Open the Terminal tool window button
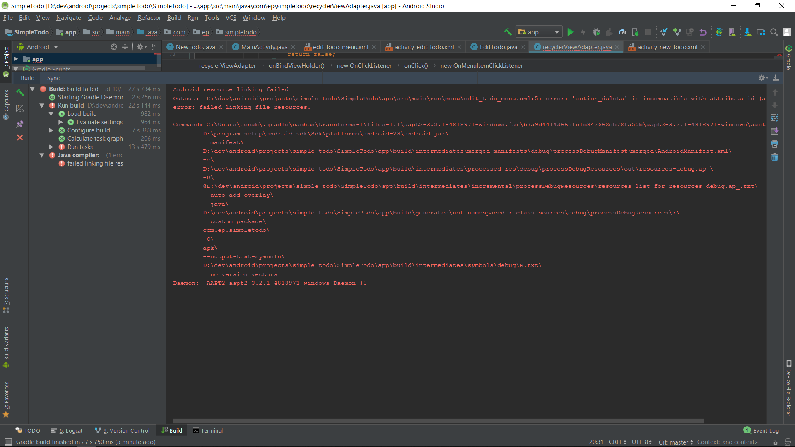 click(208, 430)
